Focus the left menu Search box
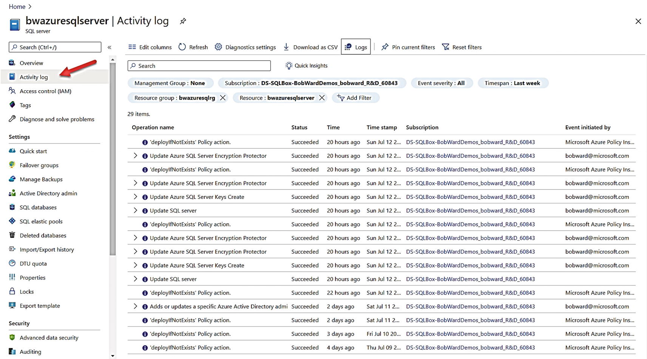This screenshot has height=359, width=647. 55,47
